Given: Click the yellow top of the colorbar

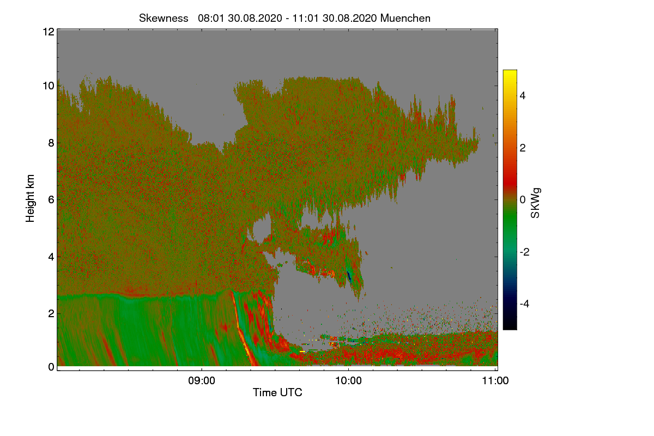Looking at the screenshot, I should (x=510, y=74).
